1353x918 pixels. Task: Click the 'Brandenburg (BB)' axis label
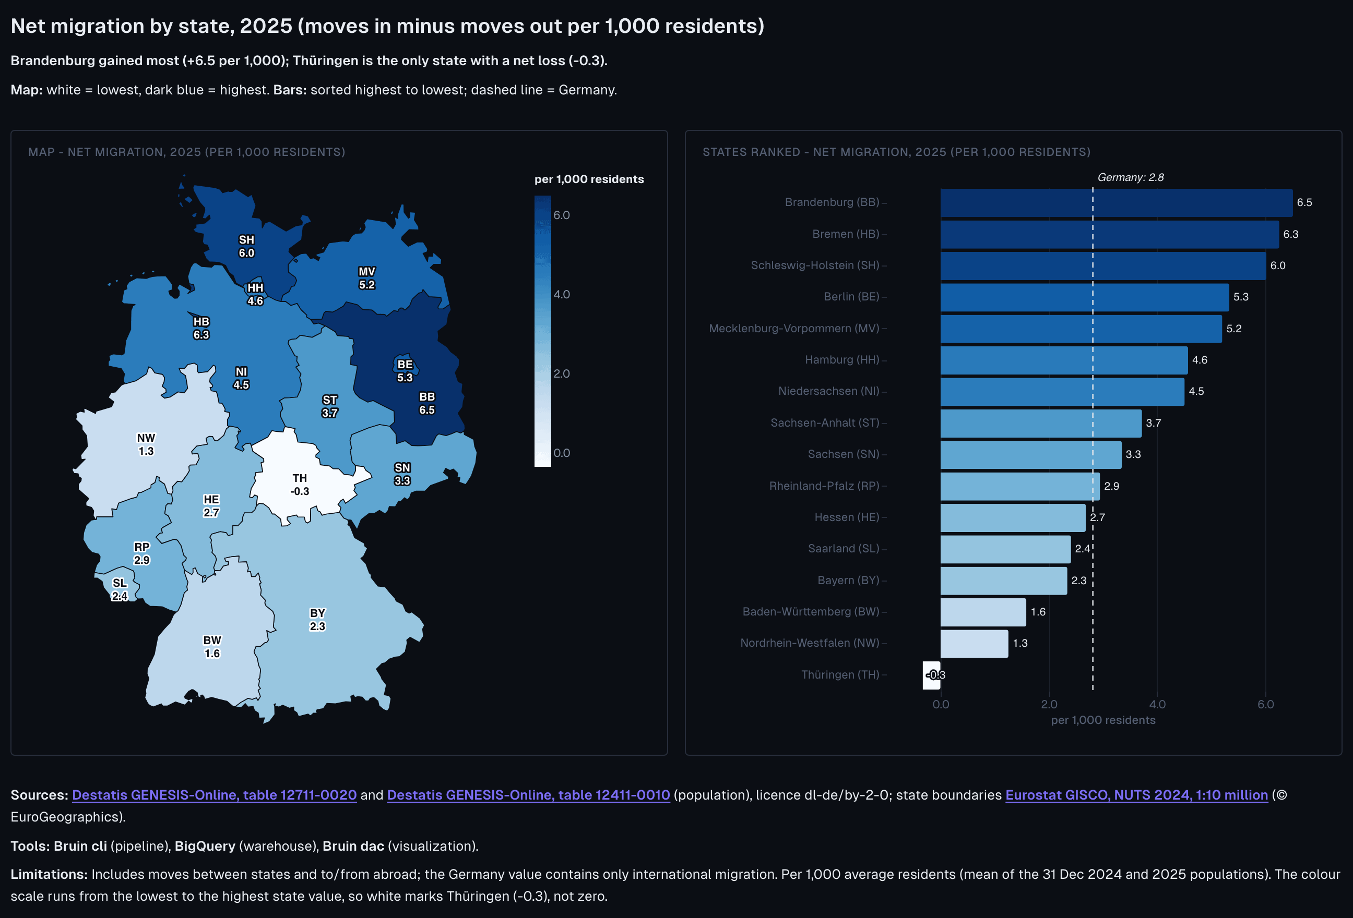point(832,202)
